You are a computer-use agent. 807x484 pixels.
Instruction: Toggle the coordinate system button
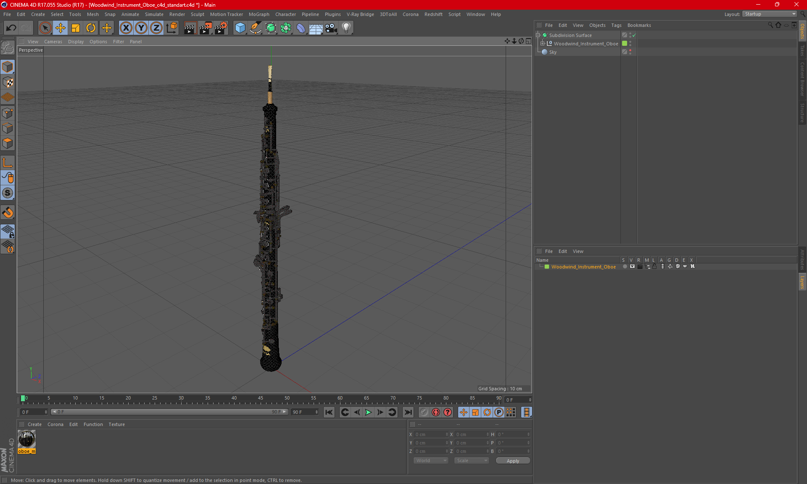tap(171, 28)
